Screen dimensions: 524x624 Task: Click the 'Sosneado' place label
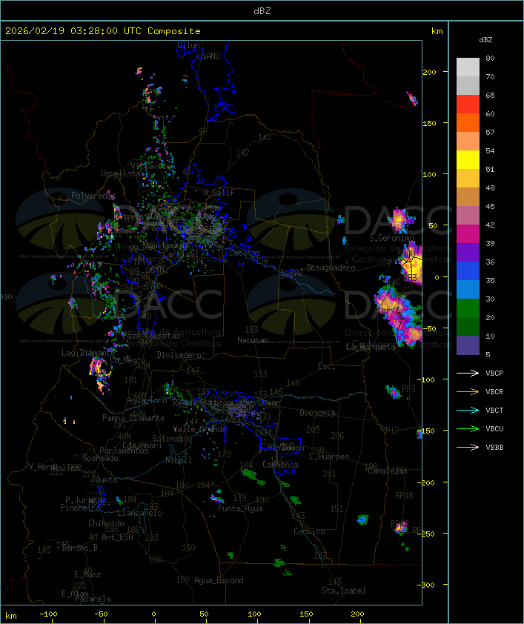100,458
